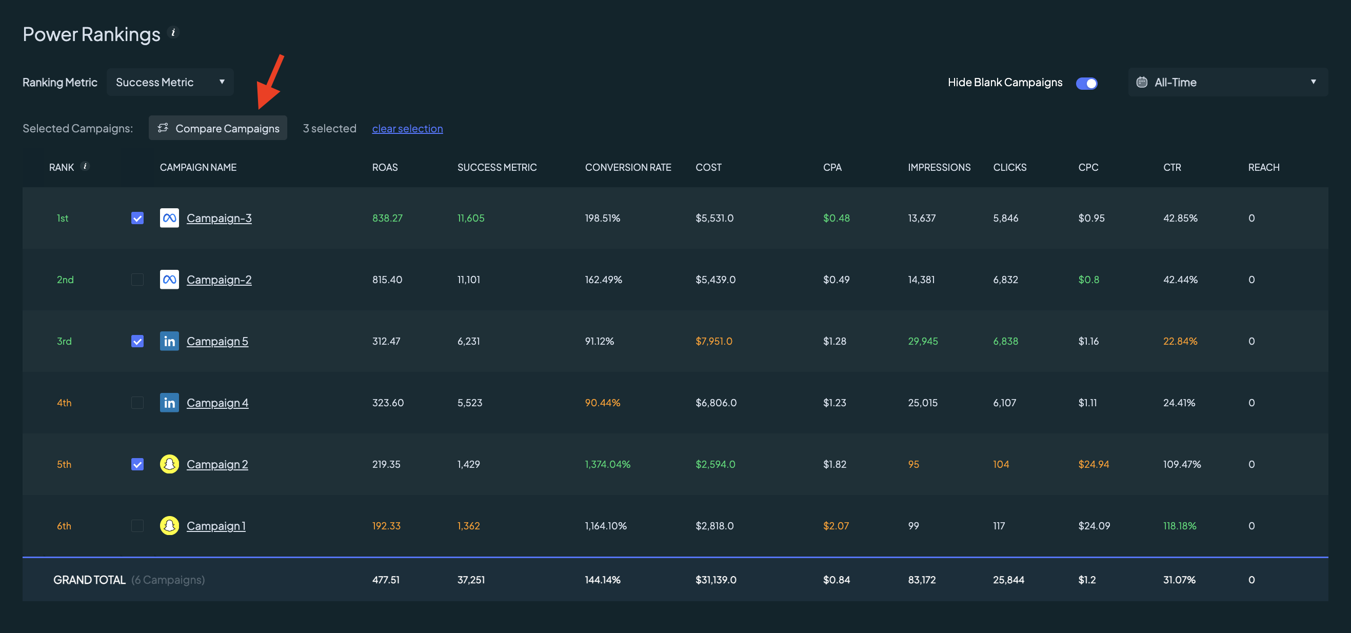1351x633 pixels.
Task: Uncheck the checkbox for 1st-ranked Campaign-3
Action: coord(137,218)
